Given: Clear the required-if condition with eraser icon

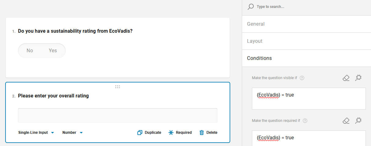Looking at the screenshot, I should [x=346, y=121].
